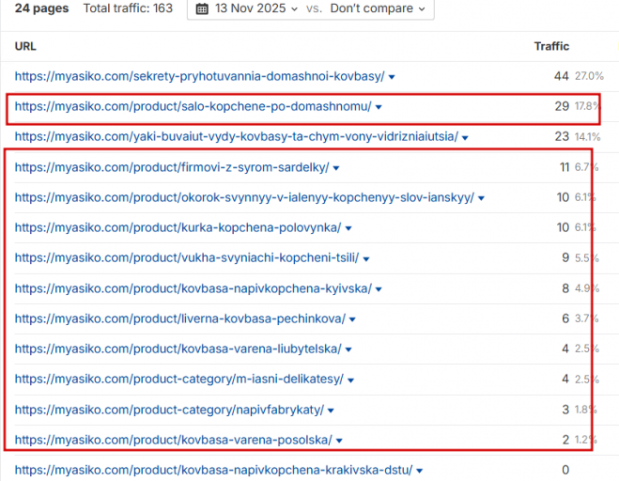The width and height of the screenshot is (619, 481).
Task: Expand arrow next to firmovi-z-syrom-sardelky URL
Action: (336, 168)
